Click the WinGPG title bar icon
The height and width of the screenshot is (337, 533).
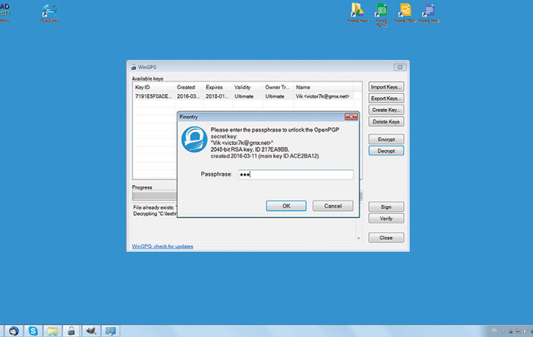pyautogui.click(x=134, y=67)
